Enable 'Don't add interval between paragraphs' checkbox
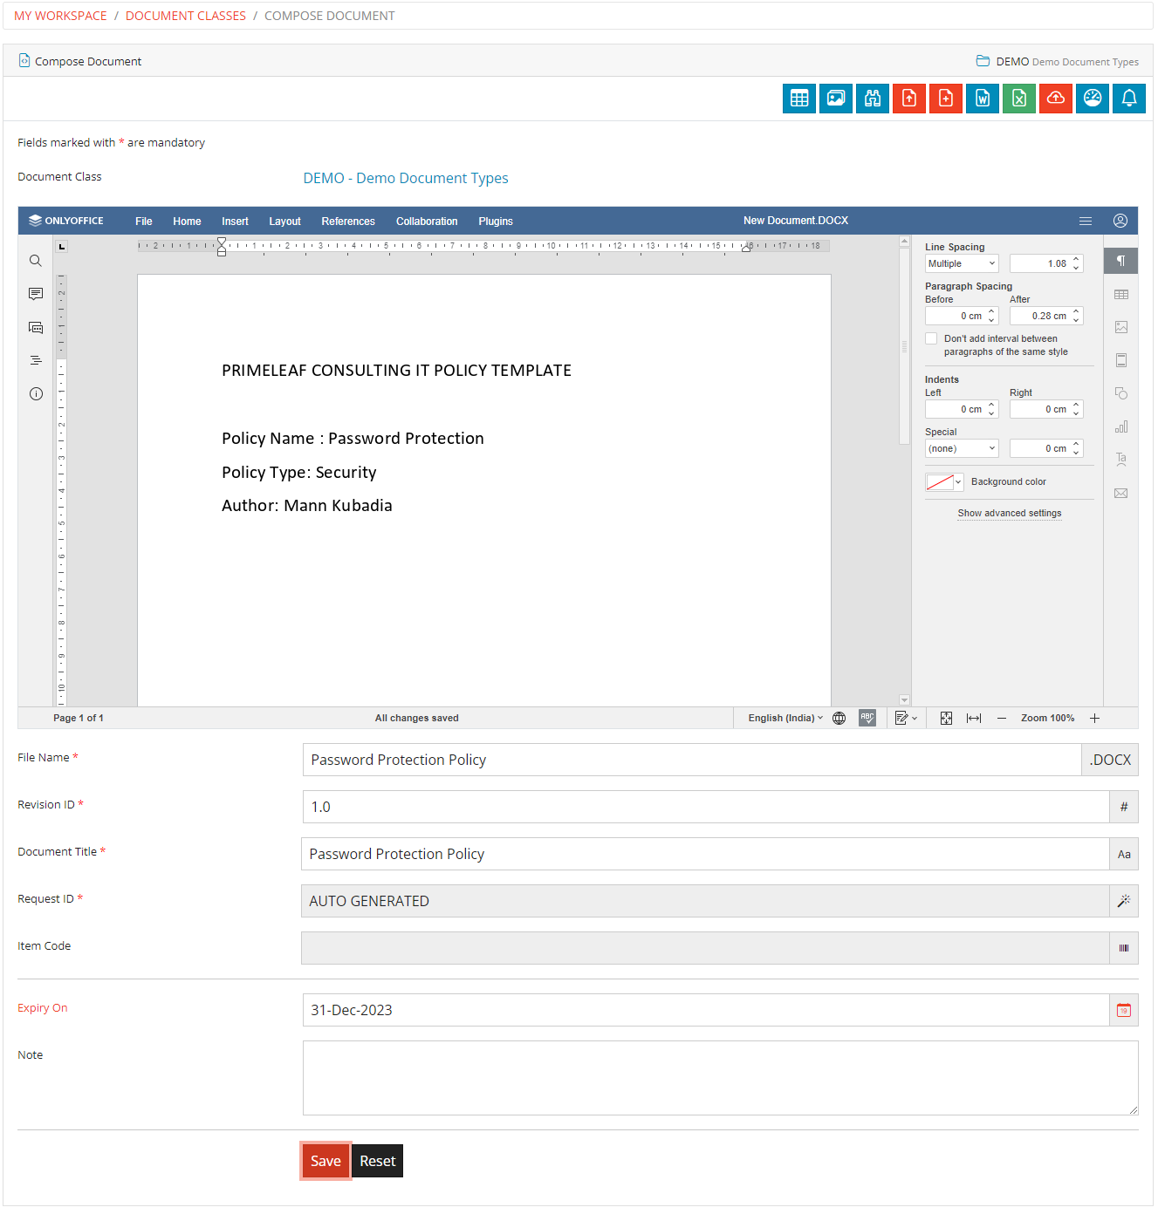Image resolution: width=1158 pixels, height=1221 pixels. [931, 338]
